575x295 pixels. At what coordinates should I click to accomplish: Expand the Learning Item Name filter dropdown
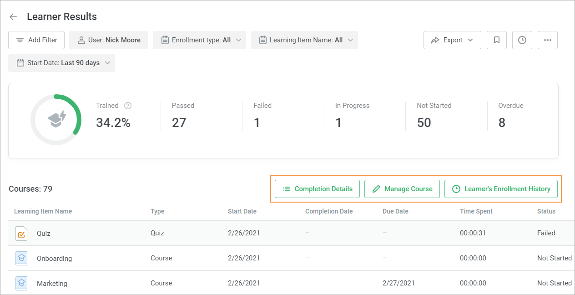[x=304, y=40]
